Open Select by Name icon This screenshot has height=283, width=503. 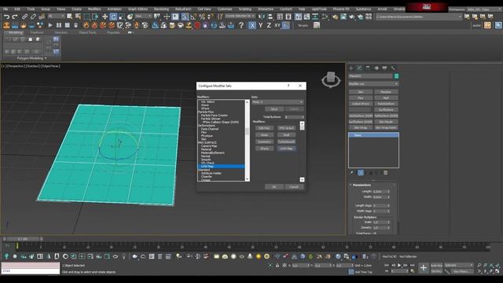click(78, 17)
